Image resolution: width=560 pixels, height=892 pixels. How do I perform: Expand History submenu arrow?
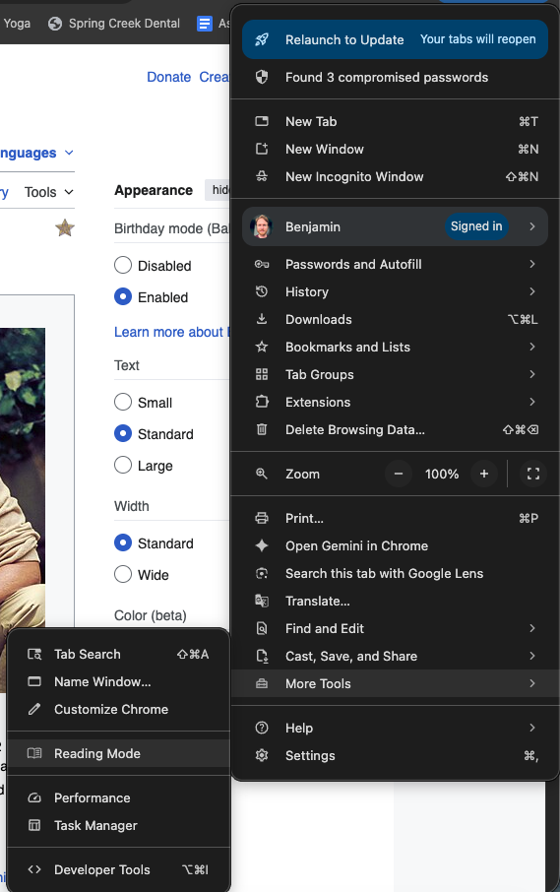coord(532,291)
